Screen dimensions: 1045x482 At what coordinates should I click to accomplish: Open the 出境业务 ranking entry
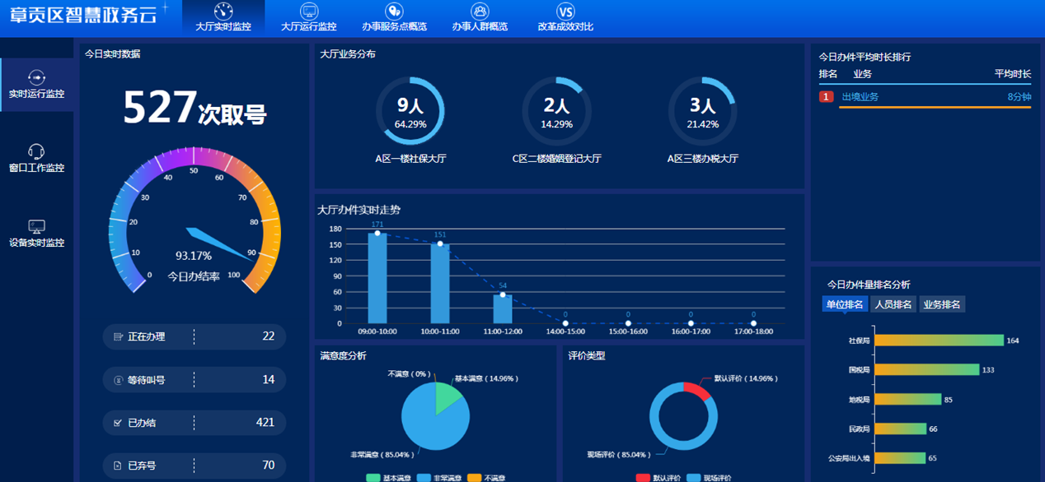[860, 97]
